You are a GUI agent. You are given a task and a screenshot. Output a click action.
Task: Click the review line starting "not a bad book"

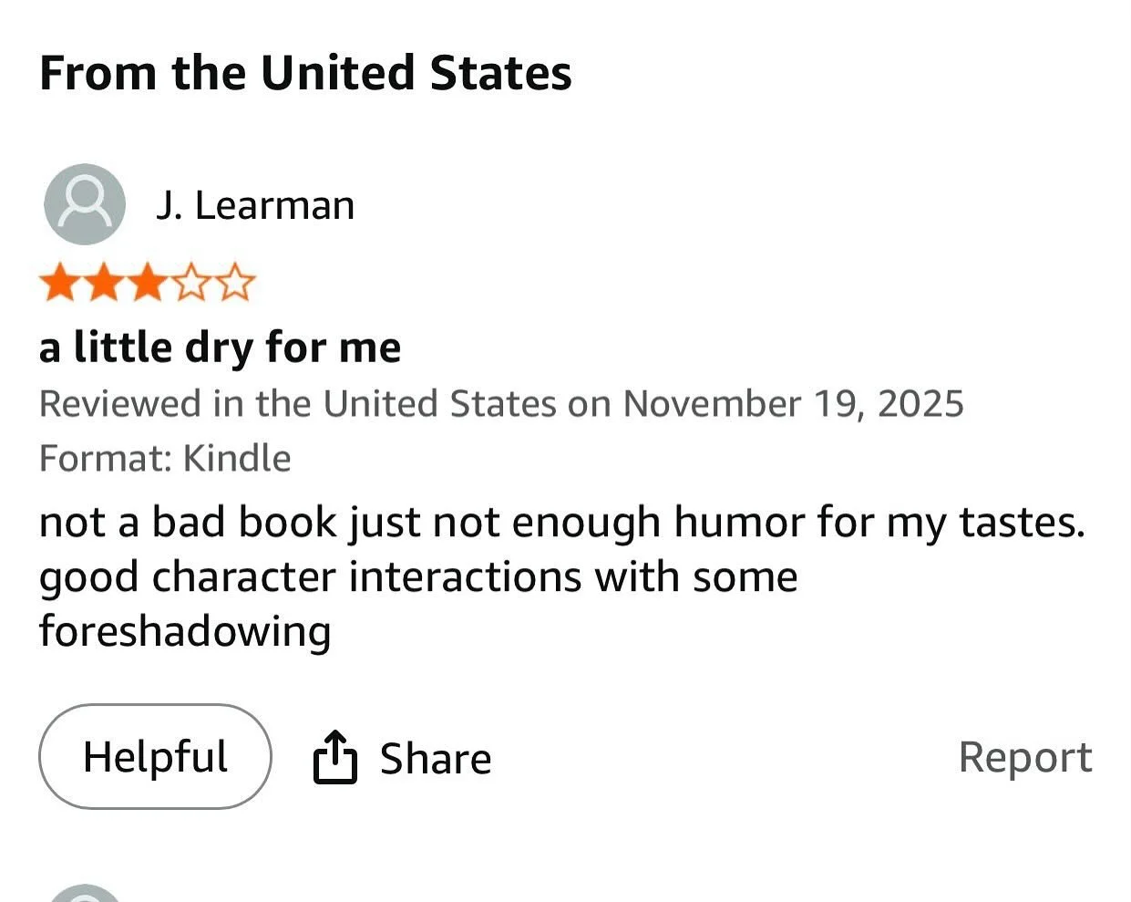[562, 523]
